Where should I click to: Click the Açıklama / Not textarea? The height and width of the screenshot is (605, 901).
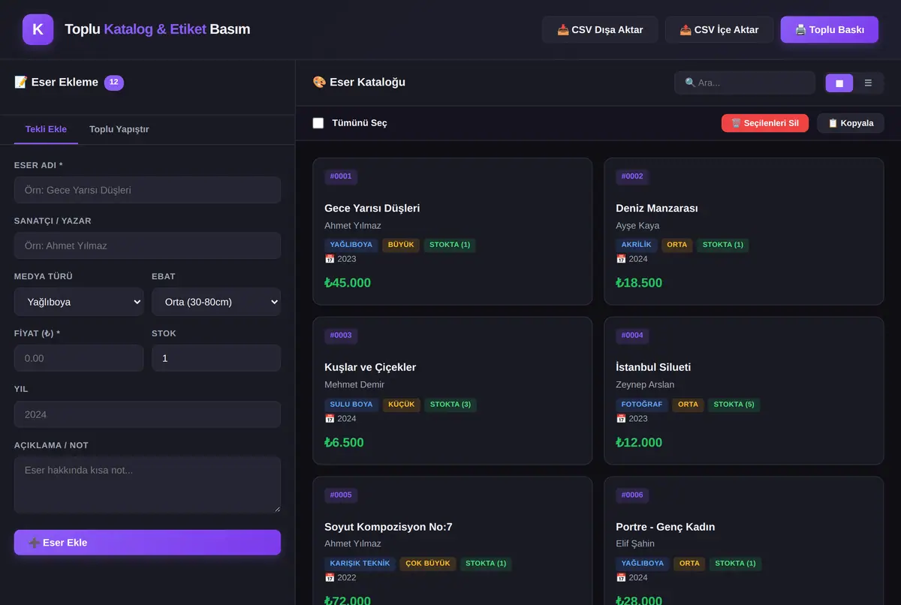tap(147, 485)
